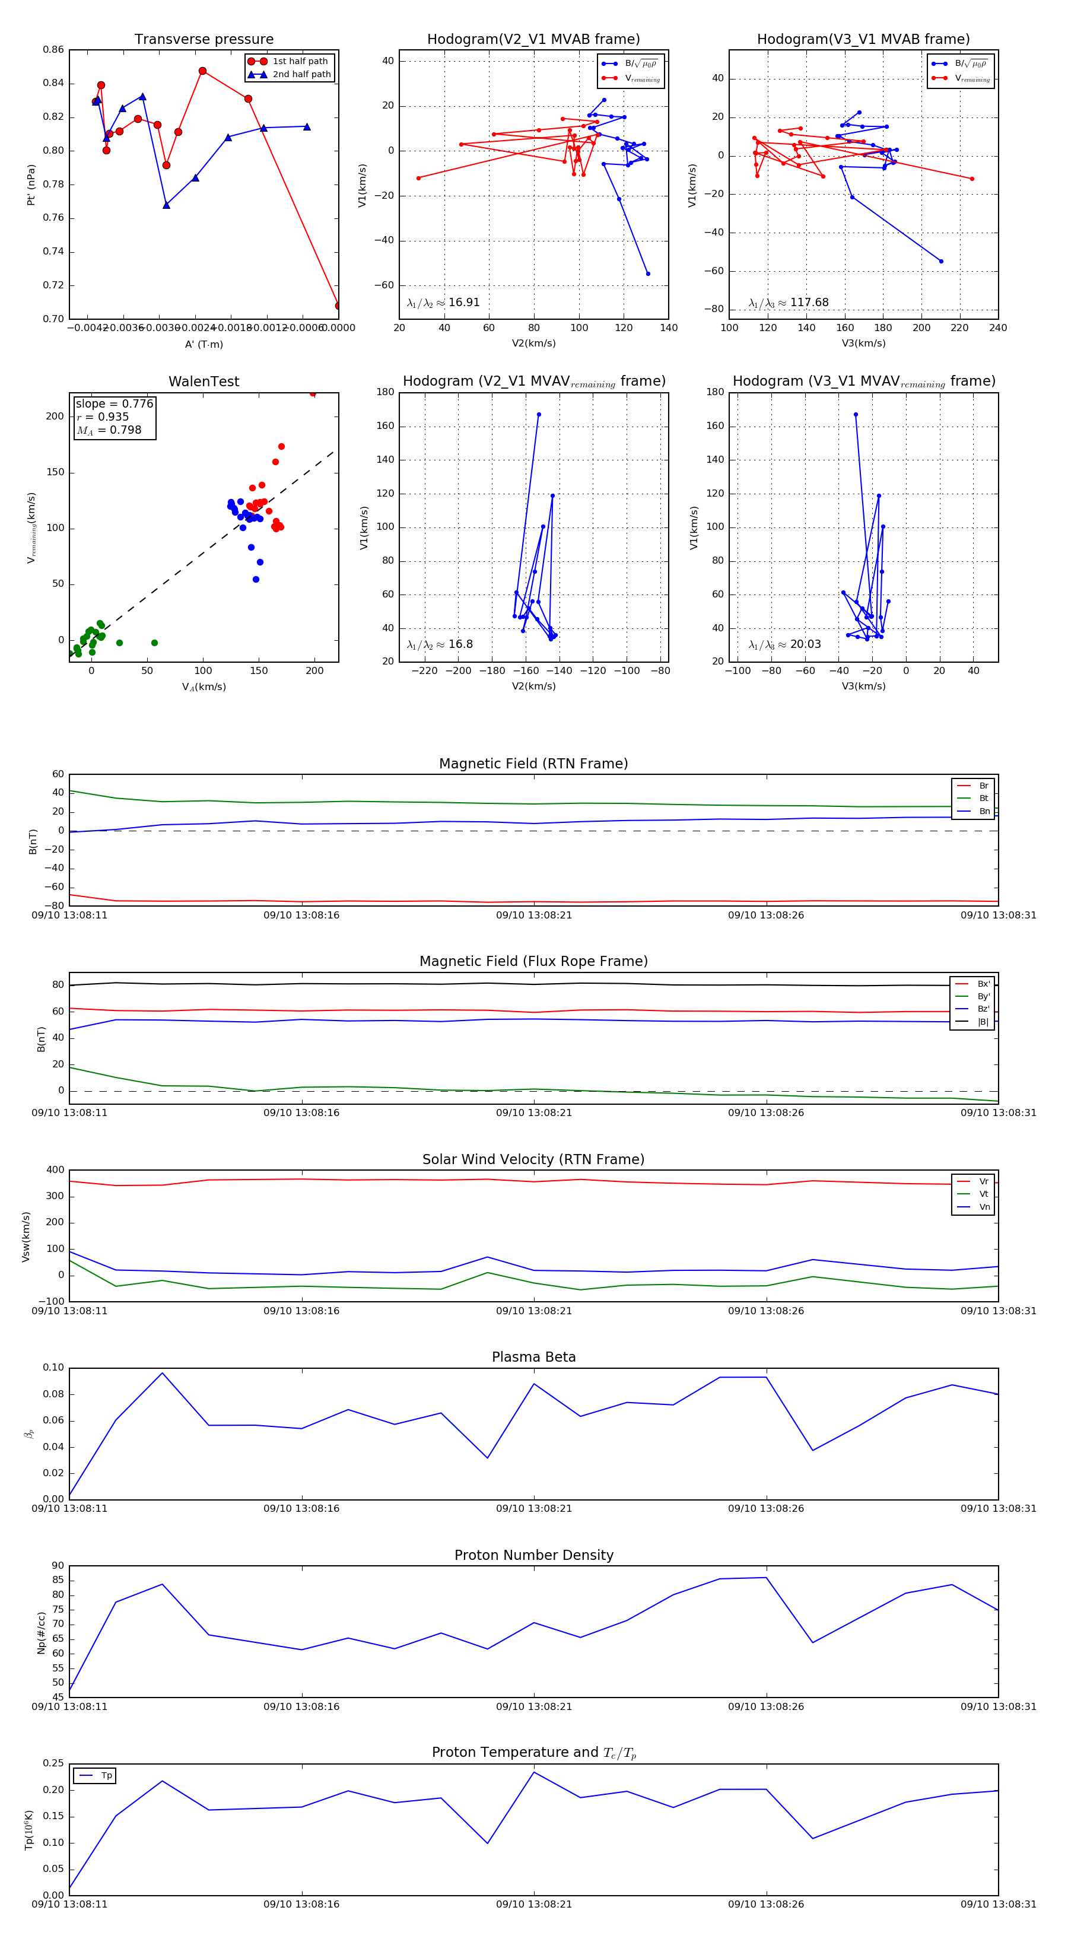Click the Bz' legend entry
The image size is (1068, 1958).
pyautogui.click(x=972, y=1009)
